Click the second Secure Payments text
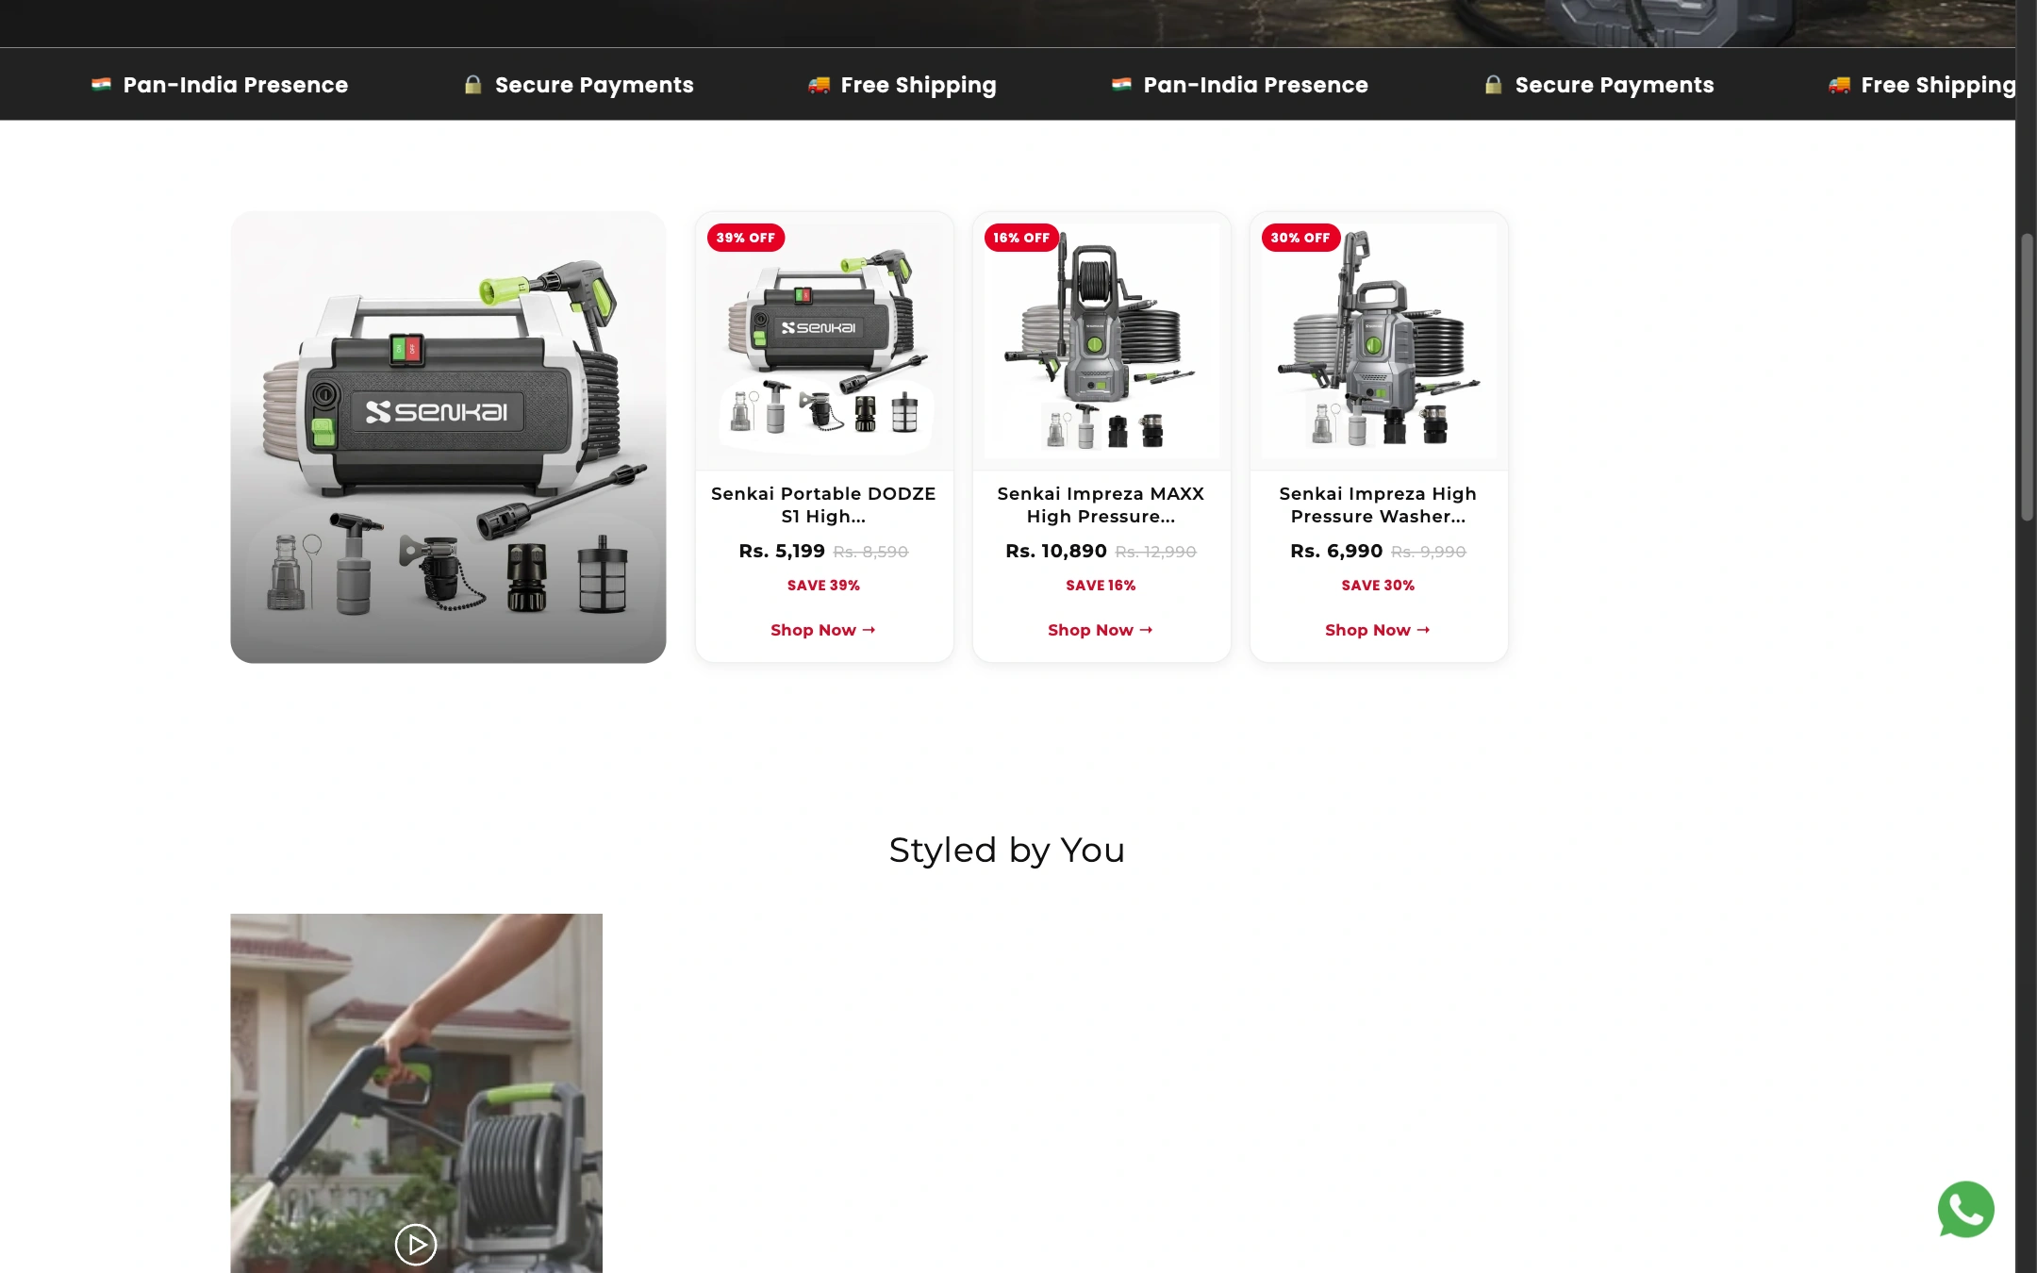The width and height of the screenshot is (2037, 1273). coord(1615,85)
